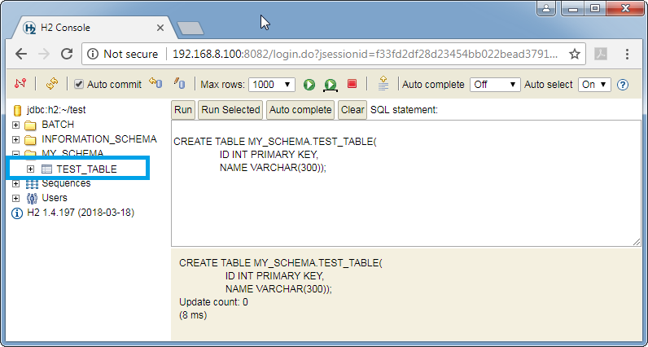Viewport: 648px width, 347px height.
Task: Click the (8 ms) execution time text
Action: pyautogui.click(x=193, y=315)
